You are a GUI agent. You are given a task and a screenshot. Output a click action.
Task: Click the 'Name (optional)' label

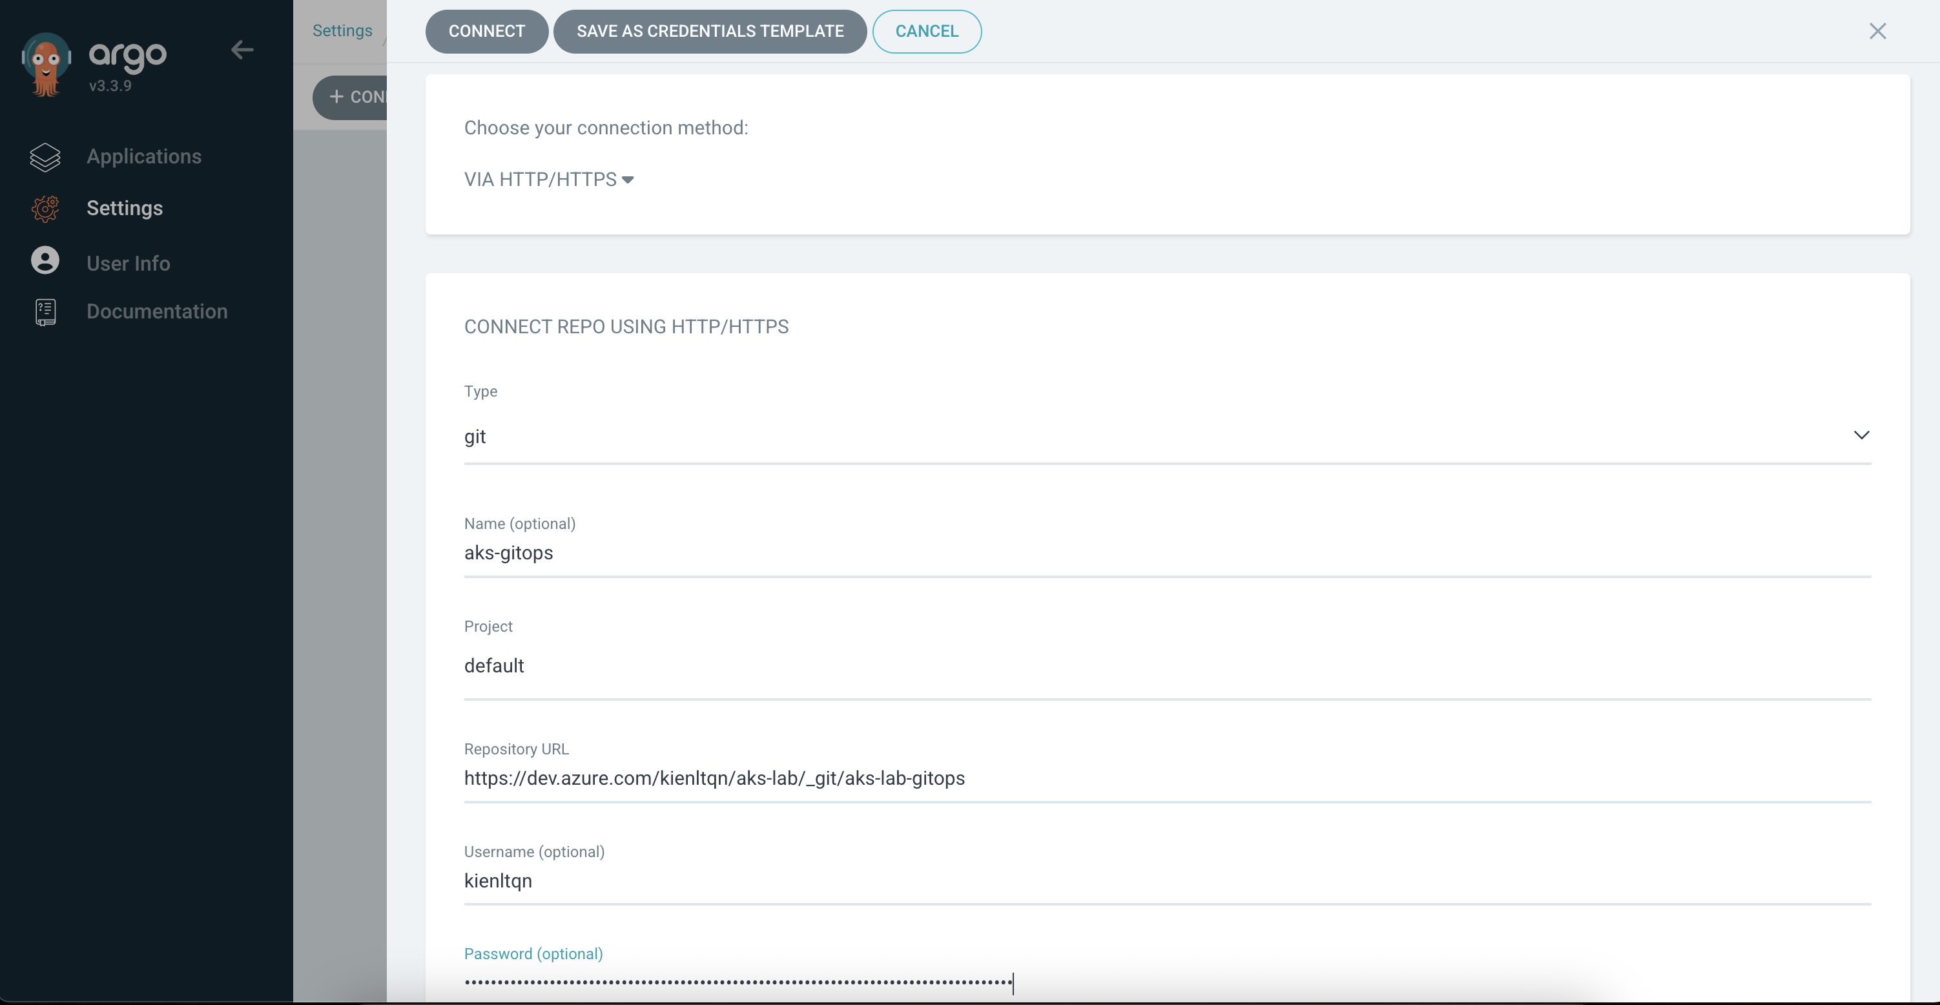[520, 524]
